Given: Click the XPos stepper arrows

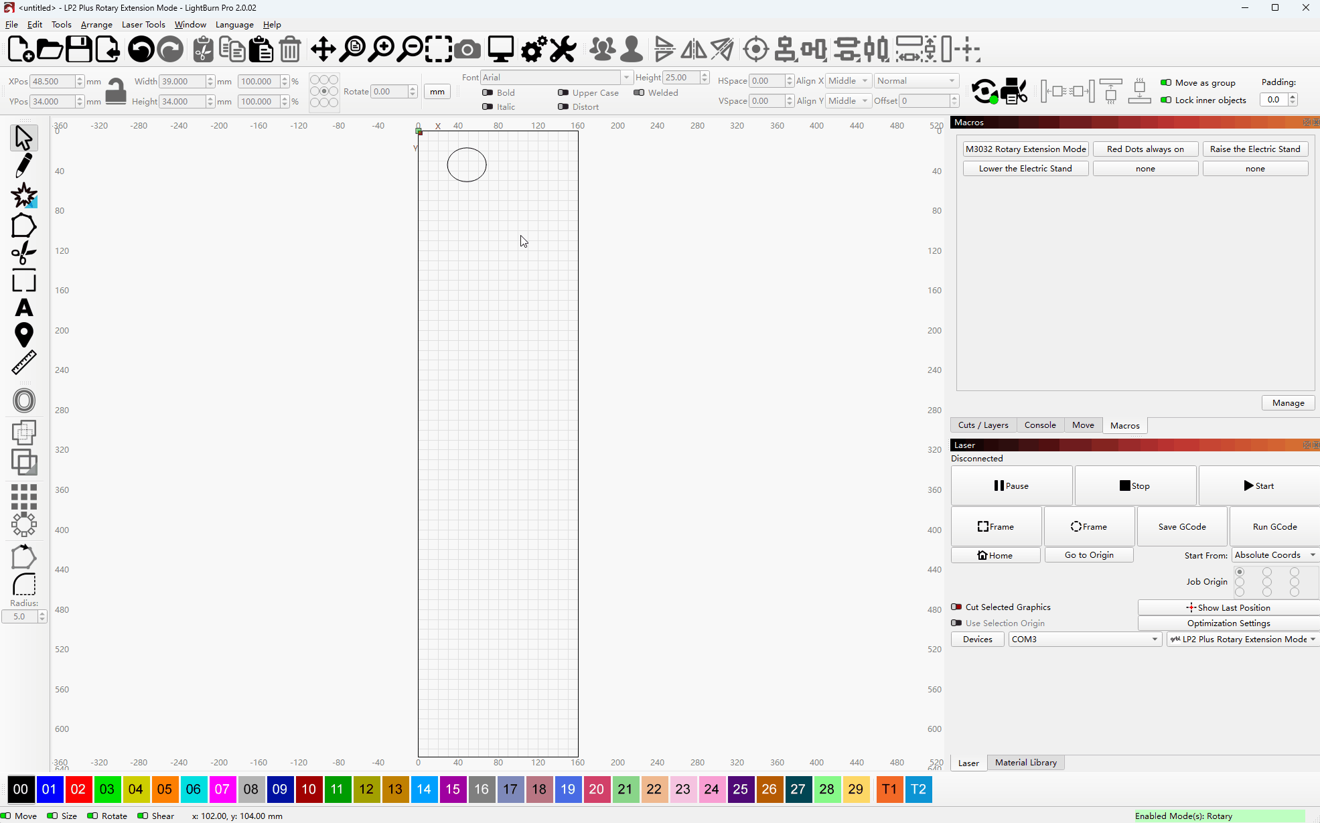Looking at the screenshot, I should [80, 81].
